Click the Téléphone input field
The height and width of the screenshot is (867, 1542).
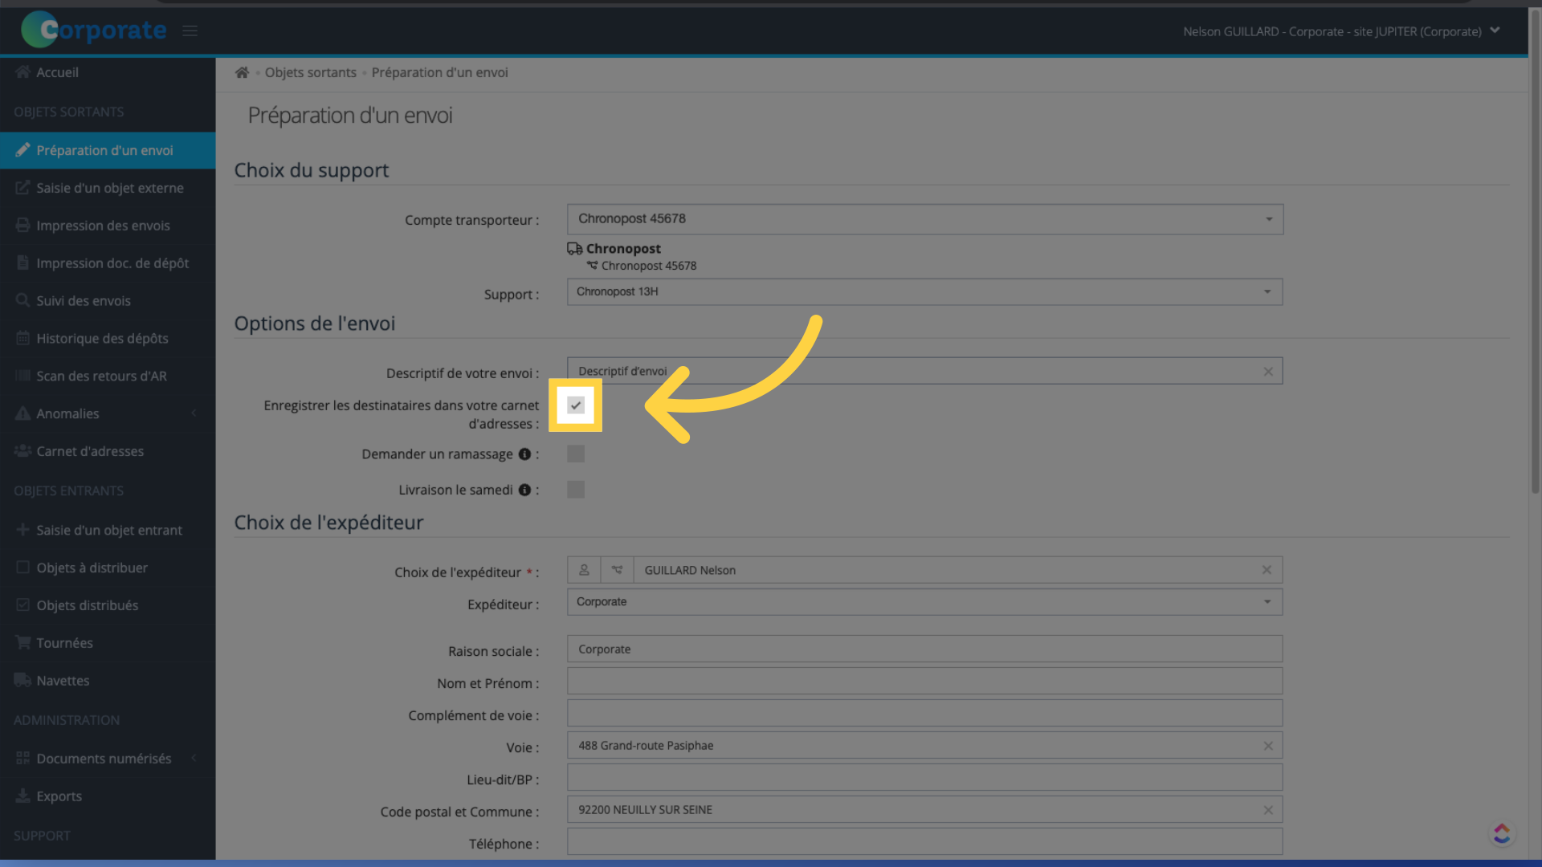coord(925,841)
